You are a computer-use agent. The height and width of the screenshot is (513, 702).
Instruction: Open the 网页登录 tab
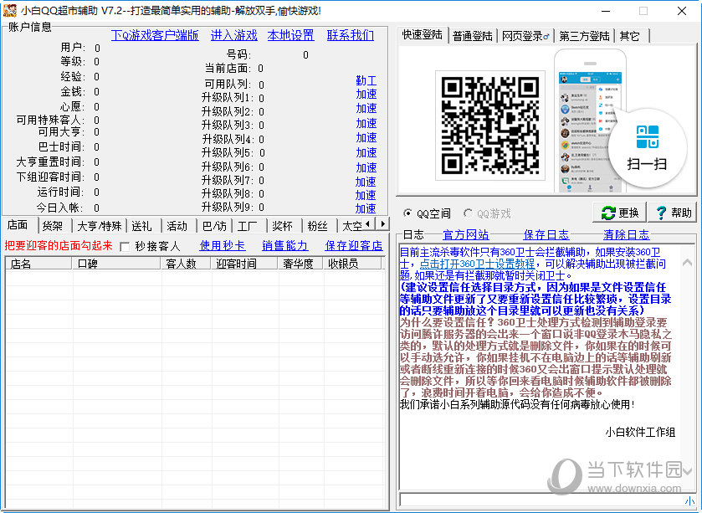525,36
